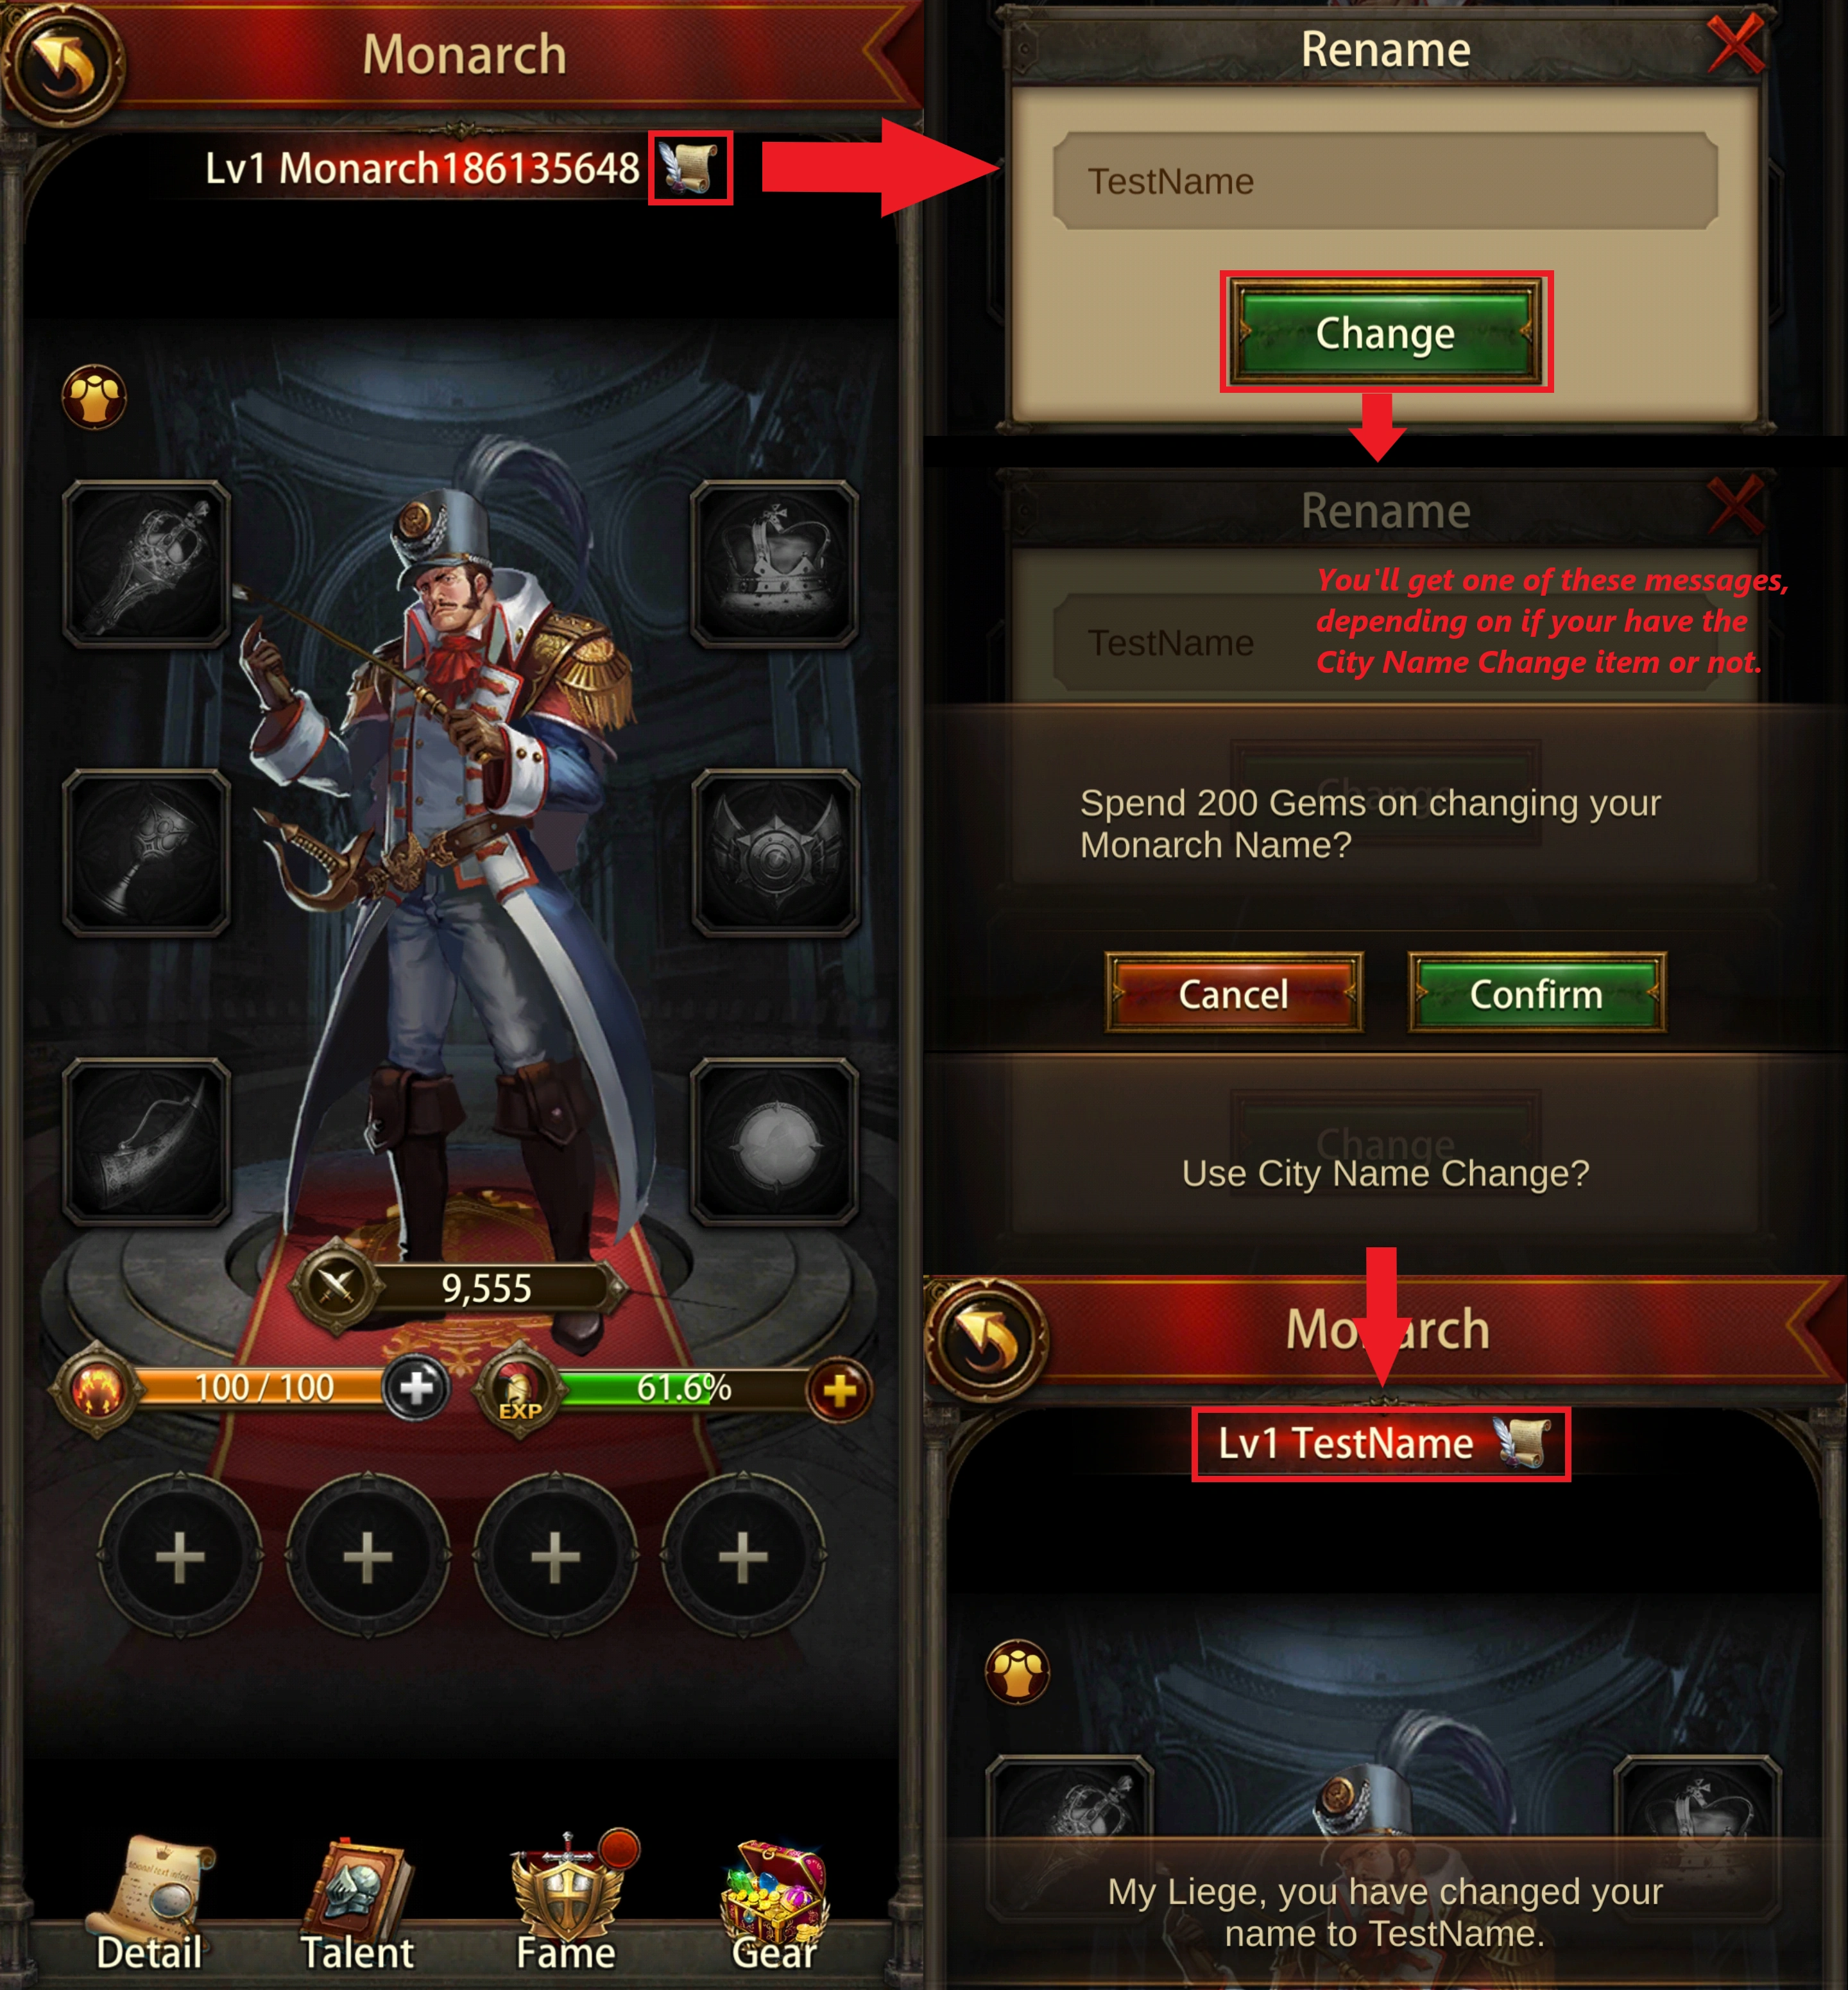Add EXP with the gold plus button
This screenshot has height=1990, width=1848.
(839, 1390)
